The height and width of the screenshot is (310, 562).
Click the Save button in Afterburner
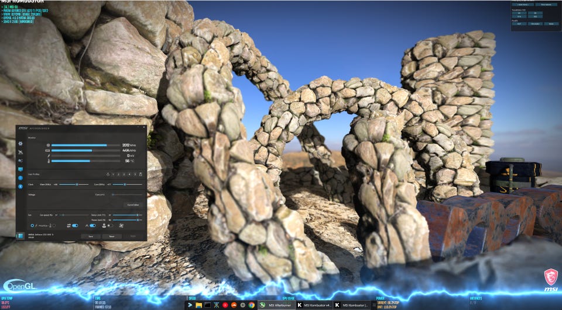(x=91, y=236)
